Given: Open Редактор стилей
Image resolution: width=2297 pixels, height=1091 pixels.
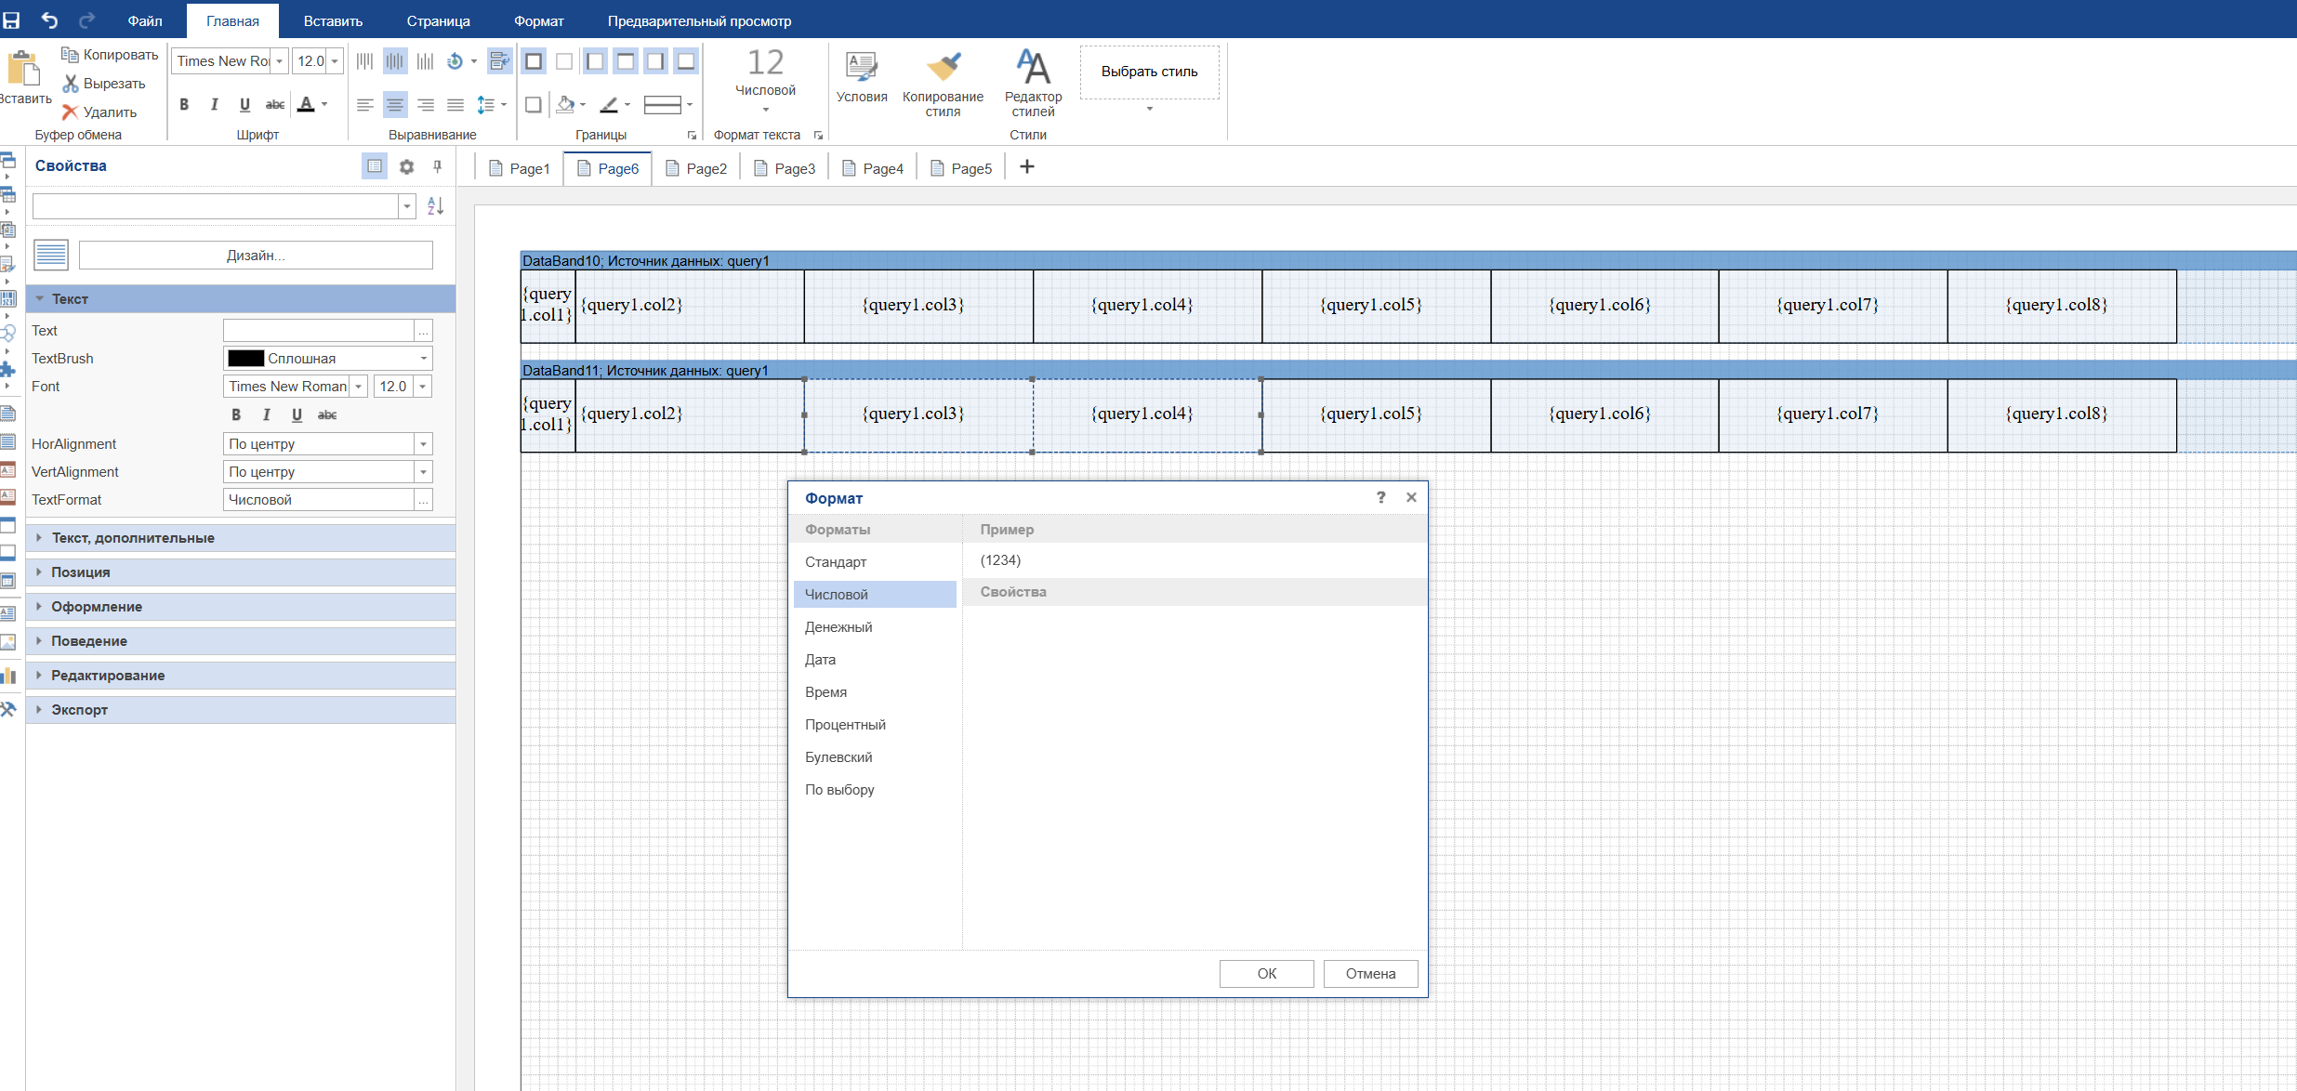Looking at the screenshot, I should [x=1033, y=84].
